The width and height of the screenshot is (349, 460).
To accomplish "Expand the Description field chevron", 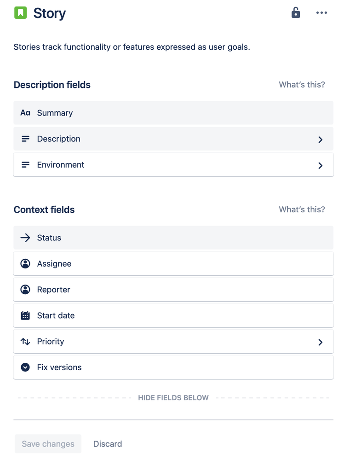I will (320, 140).
